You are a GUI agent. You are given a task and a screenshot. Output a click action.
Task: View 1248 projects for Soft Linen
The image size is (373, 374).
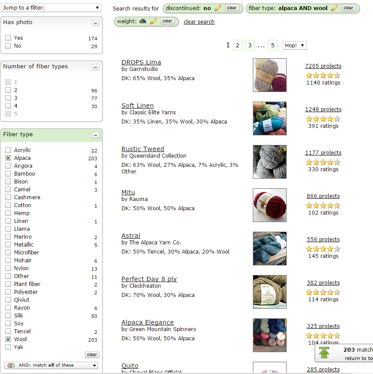tap(323, 109)
